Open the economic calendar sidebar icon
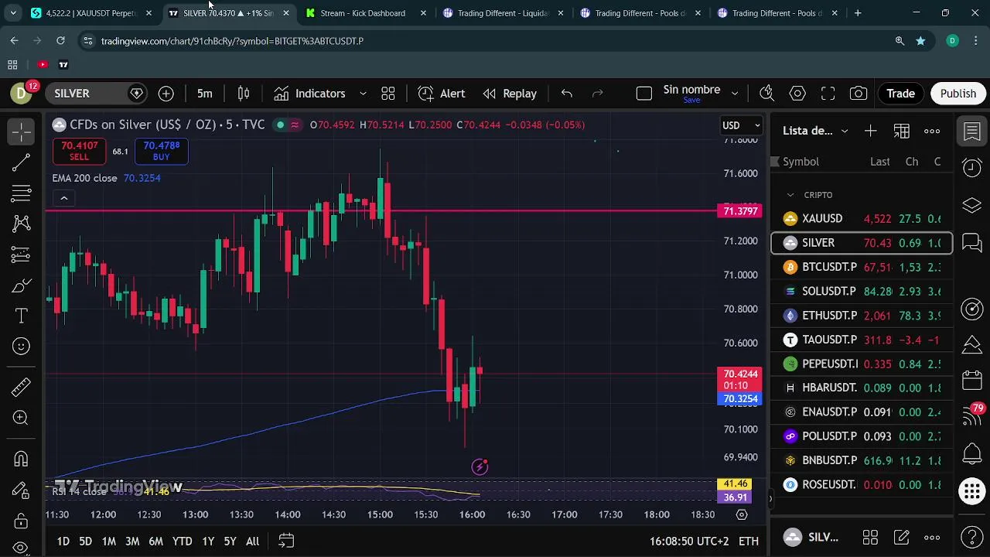 (972, 381)
